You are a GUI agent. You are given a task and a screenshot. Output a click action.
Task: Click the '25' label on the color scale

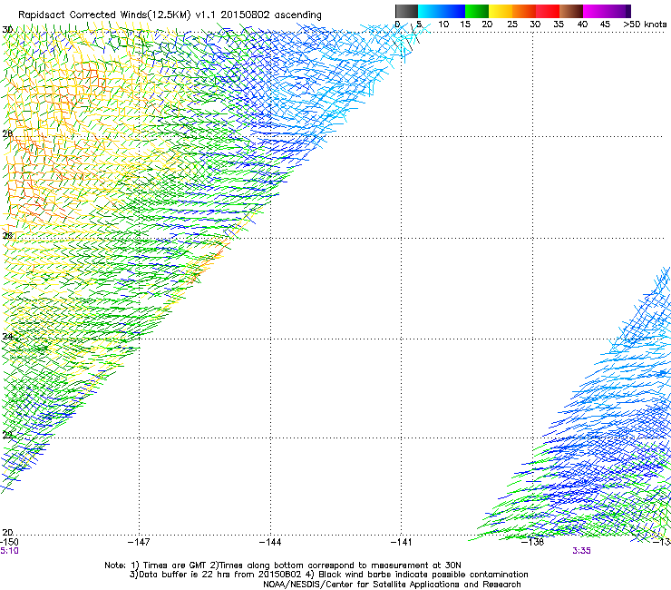pyautogui.click(x=512, y=25)
